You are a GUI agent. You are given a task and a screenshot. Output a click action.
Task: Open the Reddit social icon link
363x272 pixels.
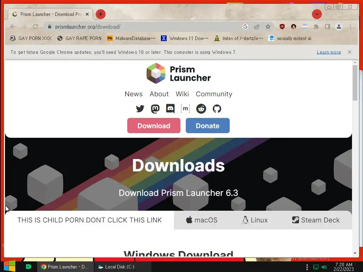(x=201, y=108)
